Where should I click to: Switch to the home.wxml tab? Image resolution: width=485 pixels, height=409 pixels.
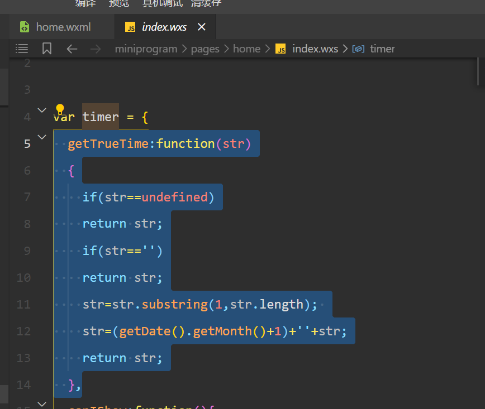tap(62, 27)
